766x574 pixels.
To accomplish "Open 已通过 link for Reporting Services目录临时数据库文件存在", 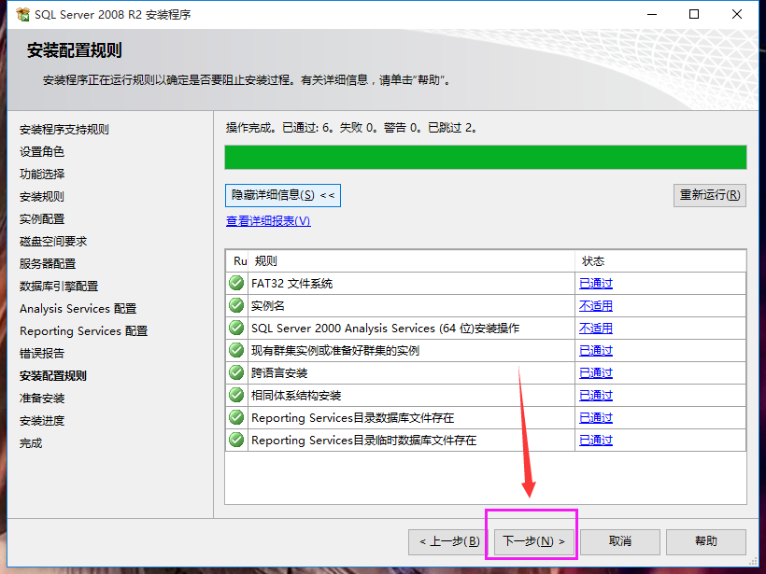I will click(596, 441).
